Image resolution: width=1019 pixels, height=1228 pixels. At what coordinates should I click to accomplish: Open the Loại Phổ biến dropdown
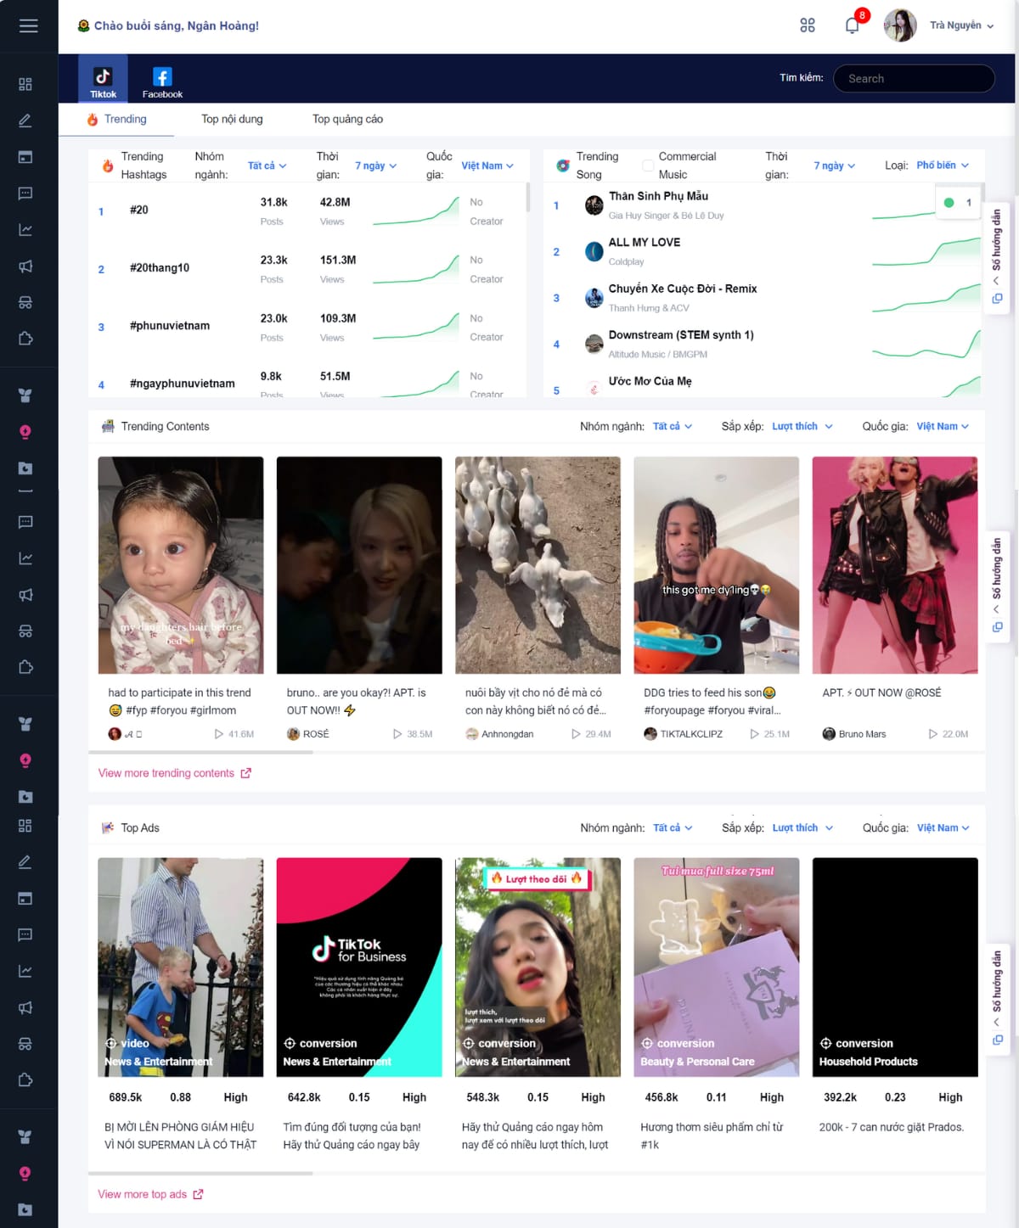point(942,165)
